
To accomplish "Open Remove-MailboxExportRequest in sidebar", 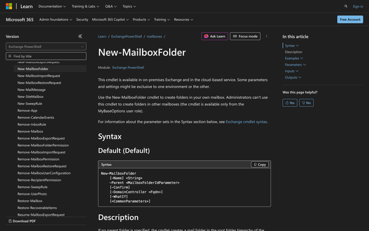I will [x=41, y=138].
